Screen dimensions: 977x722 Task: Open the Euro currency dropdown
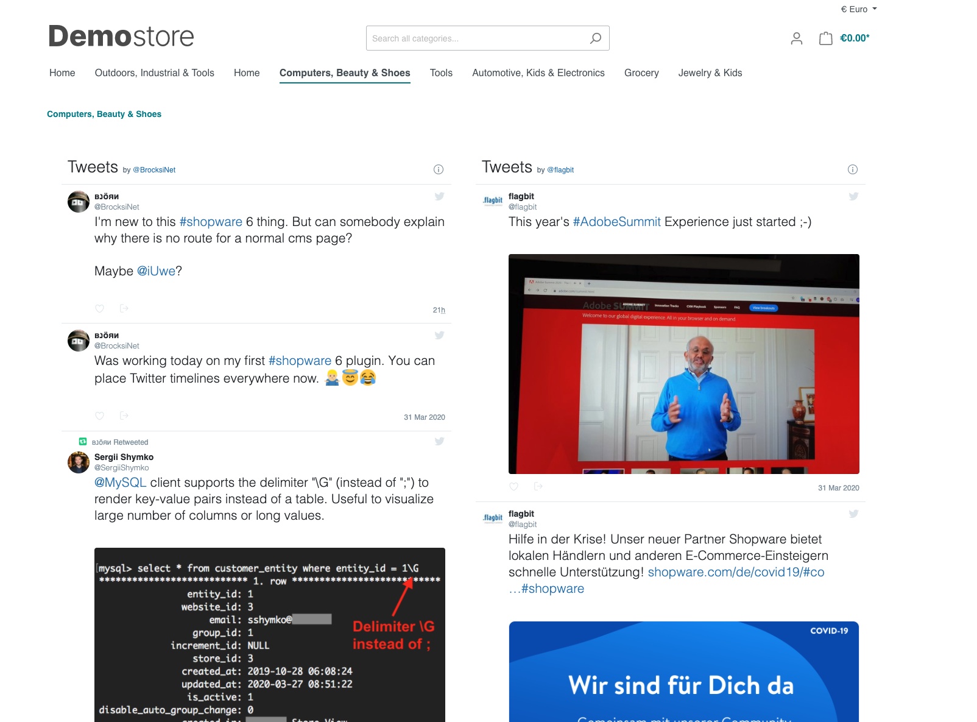click(859, 9)
